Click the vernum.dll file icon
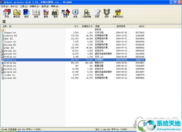182x132 pixels. pos(3,78)
